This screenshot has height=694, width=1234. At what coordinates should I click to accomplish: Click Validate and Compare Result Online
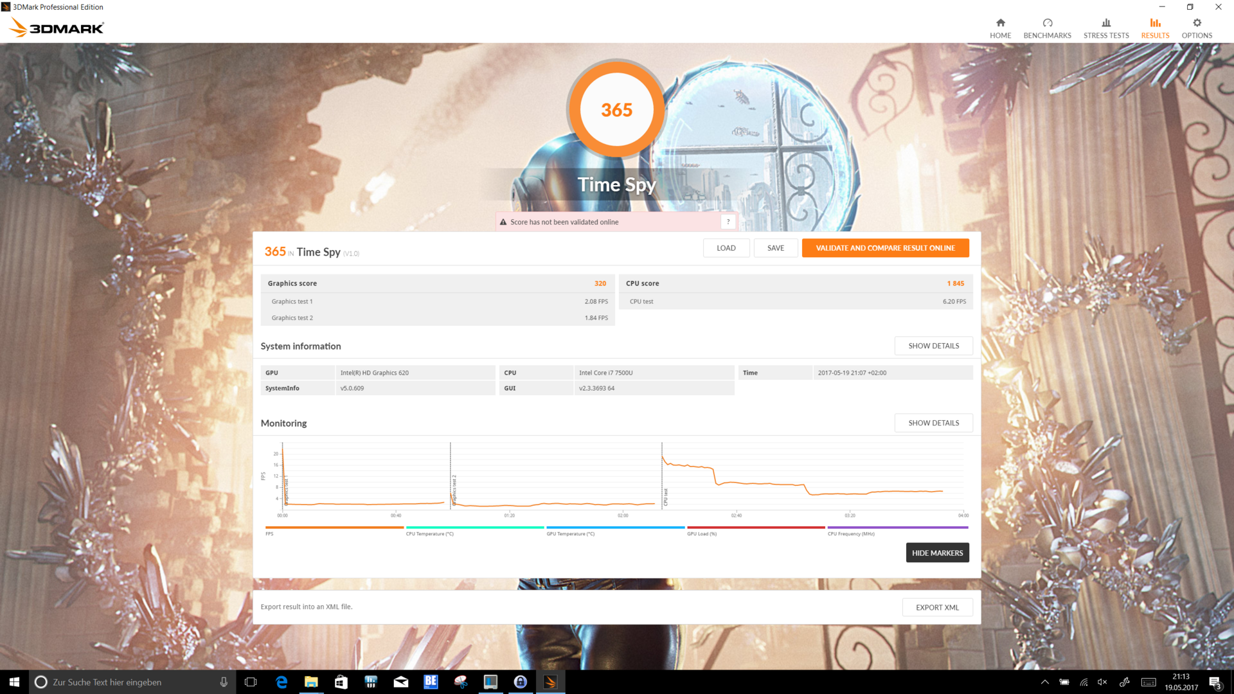point(885,248)
